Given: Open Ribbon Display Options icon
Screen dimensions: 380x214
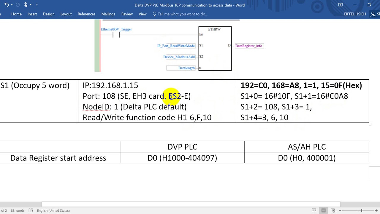Looking at the screenshot, I should point(341,5).
